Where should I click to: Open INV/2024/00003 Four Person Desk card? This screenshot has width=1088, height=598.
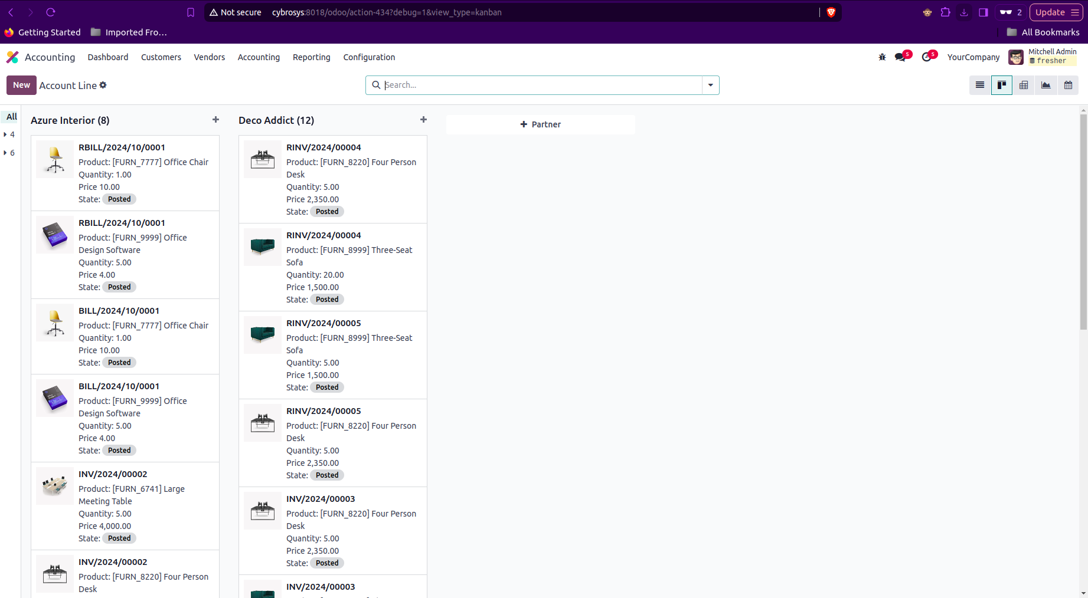point(333,531)
